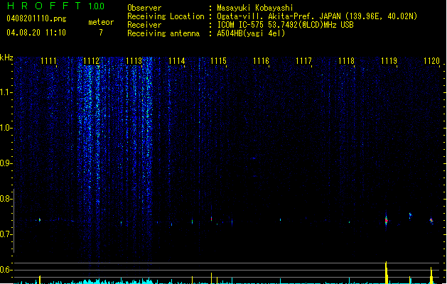Image resolution: width=447 pixels, height=284 pixels.
Task: Click the meteor count label
Action: point(101,22)
